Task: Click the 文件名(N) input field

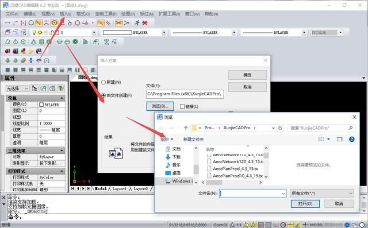Action: tap(253, 194)
